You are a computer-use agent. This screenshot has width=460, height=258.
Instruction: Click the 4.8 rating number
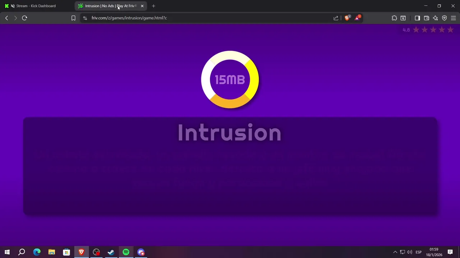pyautogui.click(x=406, y=30)
